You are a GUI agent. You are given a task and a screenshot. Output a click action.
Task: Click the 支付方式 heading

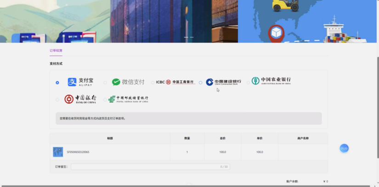[56, 64]
